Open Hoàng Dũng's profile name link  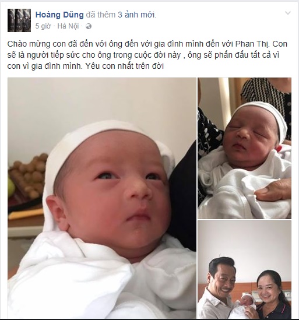59,15
